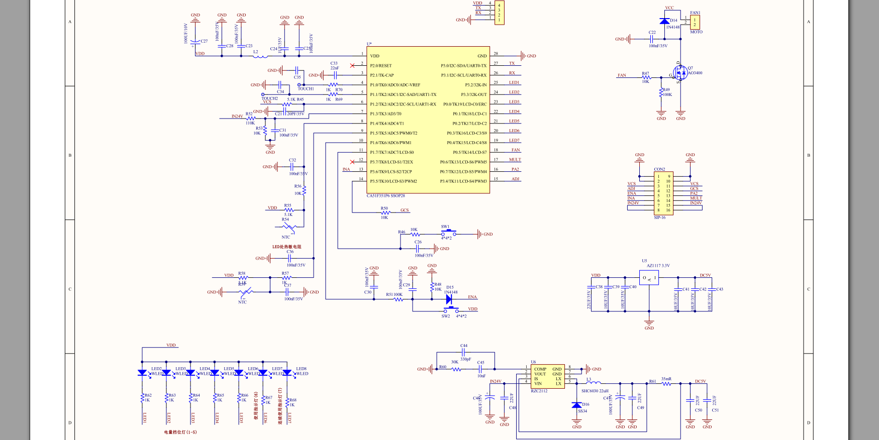
Task: Select the LED2 WLED diode symbol
Action: [x=142, y=373]
